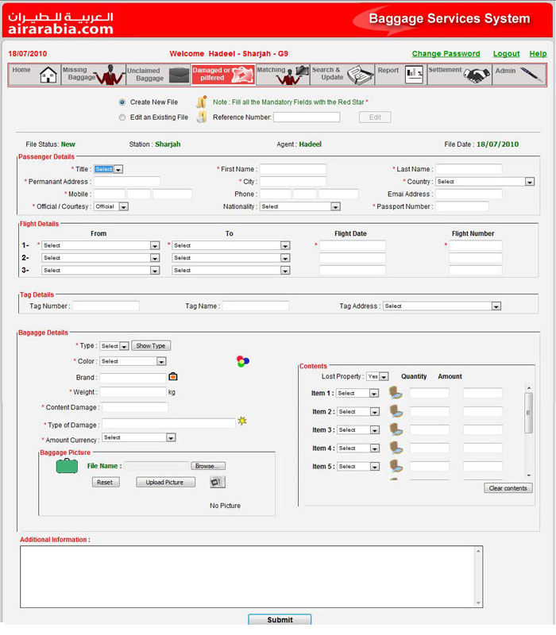Image resolution: width=556 pixels, height=635 pixels.
Task: Click the Home house icon
Action: 48,75
